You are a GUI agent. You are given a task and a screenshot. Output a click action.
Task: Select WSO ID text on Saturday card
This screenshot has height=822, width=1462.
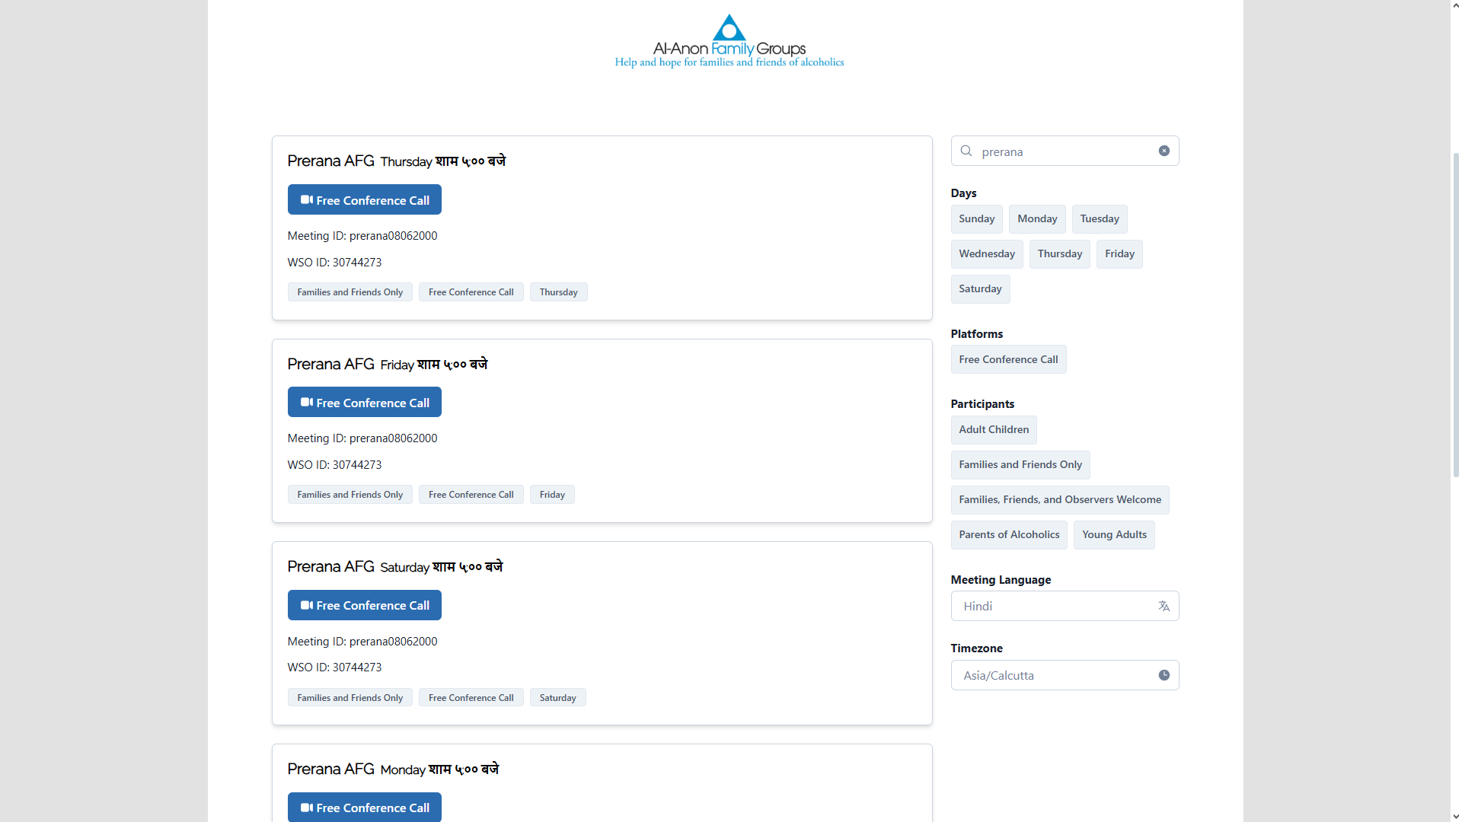pos(334,667)
